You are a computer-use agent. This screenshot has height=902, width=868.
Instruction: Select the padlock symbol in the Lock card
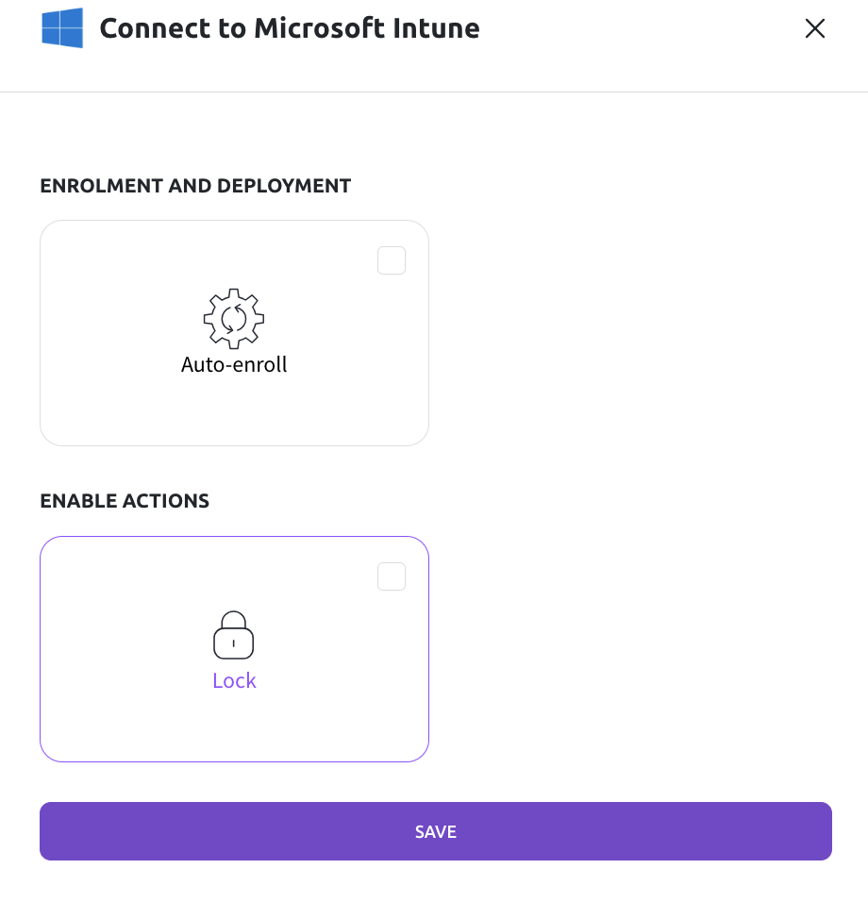234,634
